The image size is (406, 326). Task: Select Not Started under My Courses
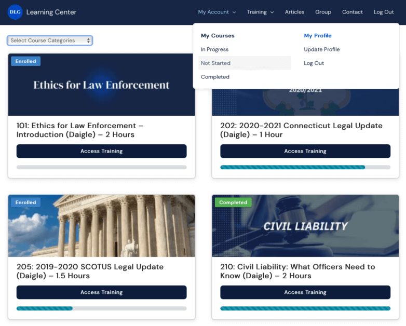click(x=215, y=63)
